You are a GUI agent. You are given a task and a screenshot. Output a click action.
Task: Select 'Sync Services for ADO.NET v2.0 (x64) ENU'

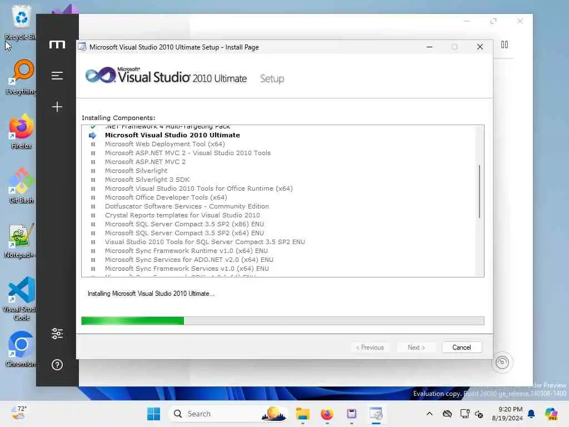tap(278, 260)
